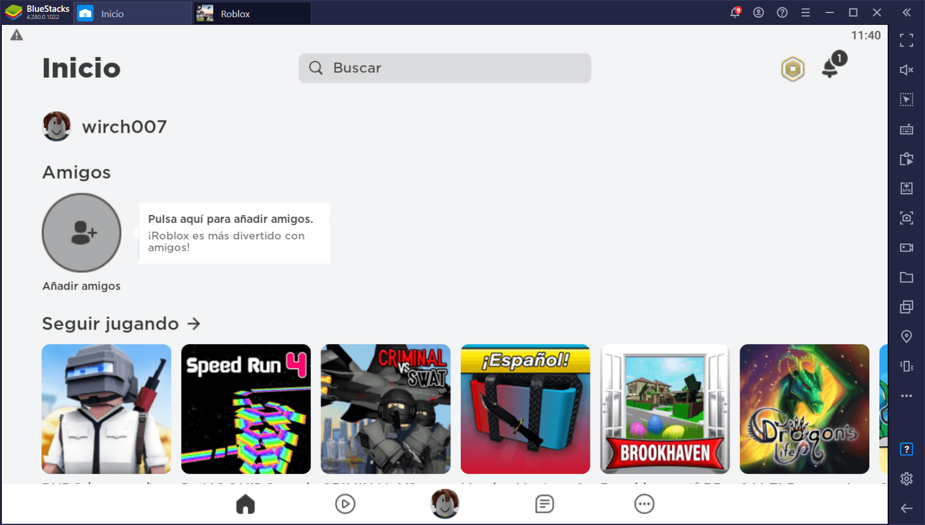Open BlueStacks notification bell in title bar

point(735,12)
